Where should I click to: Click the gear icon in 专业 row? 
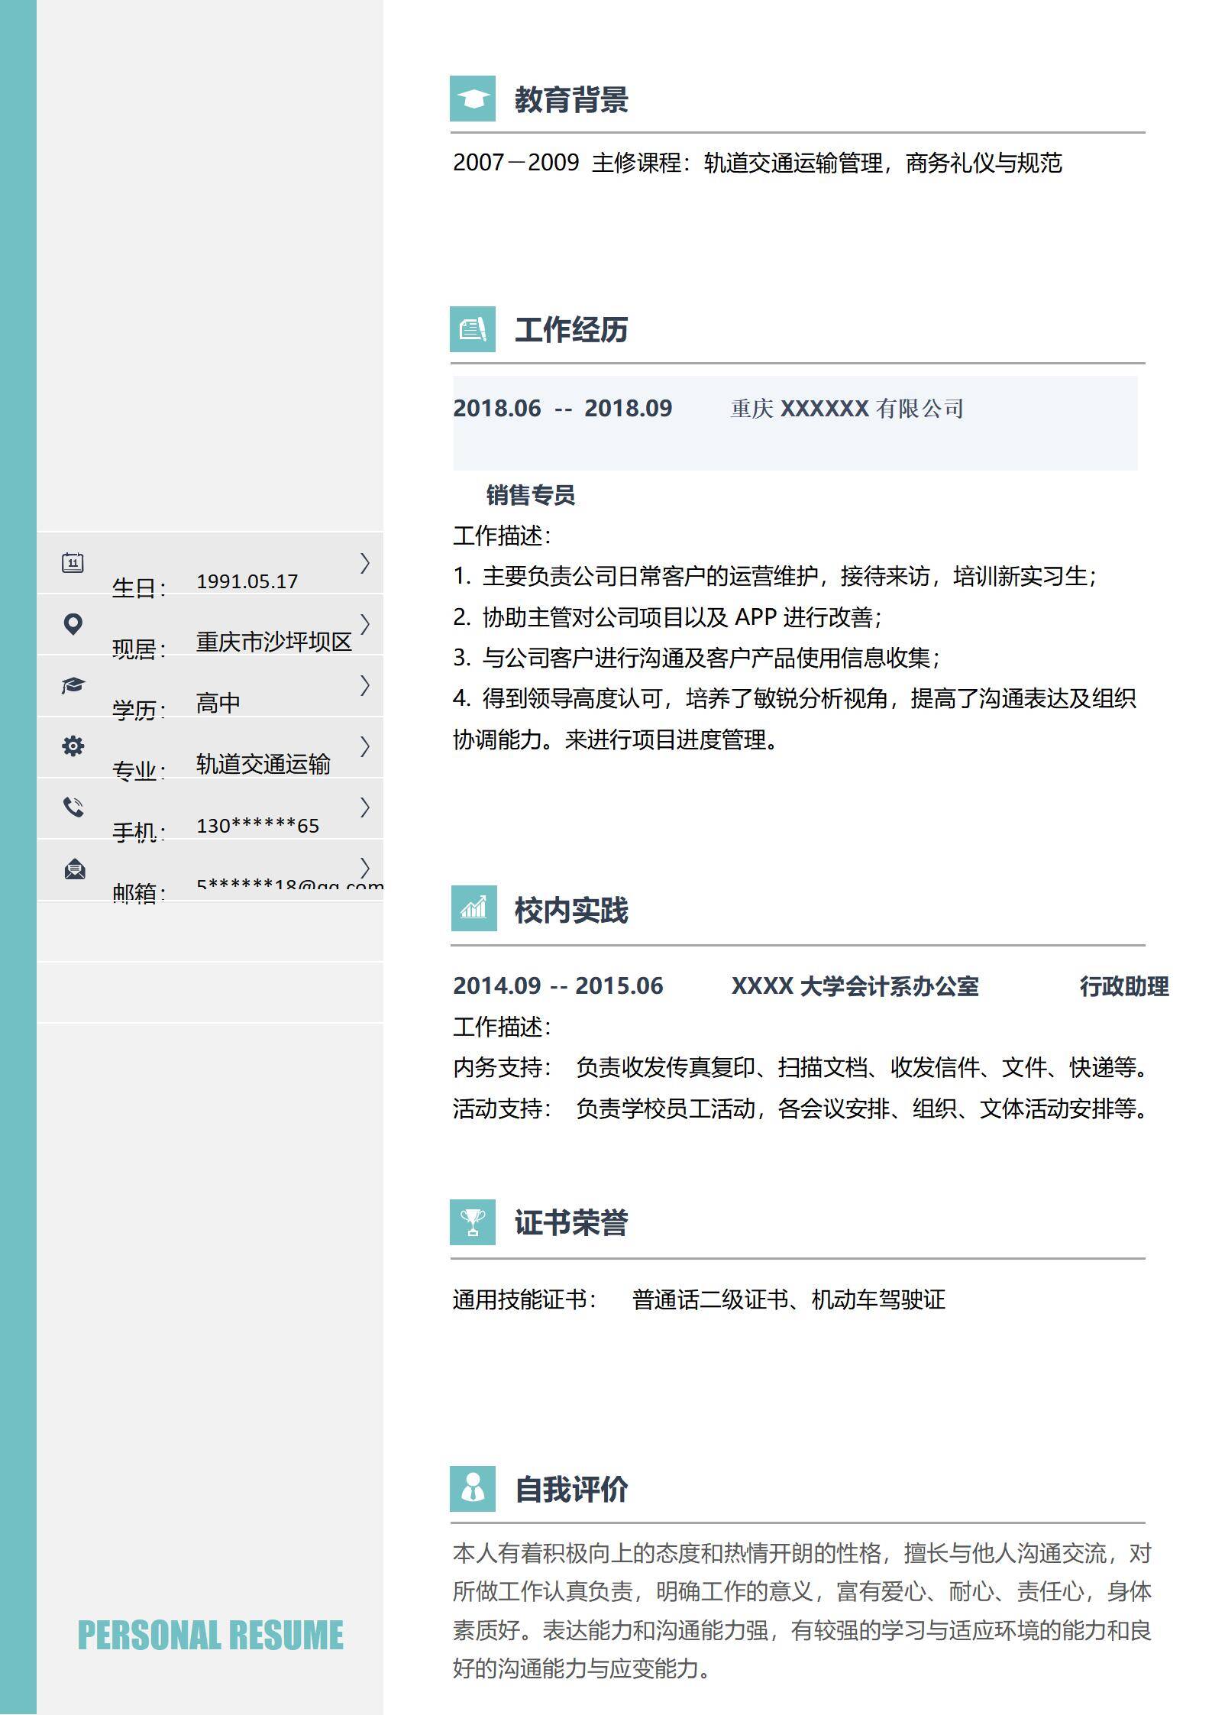point(73,746)
